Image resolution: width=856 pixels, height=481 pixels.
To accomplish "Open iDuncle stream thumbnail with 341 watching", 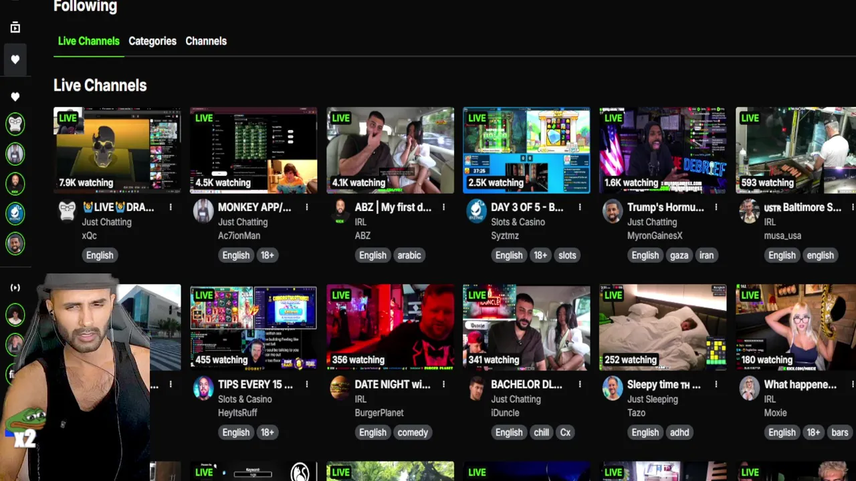I will [526, 327].
